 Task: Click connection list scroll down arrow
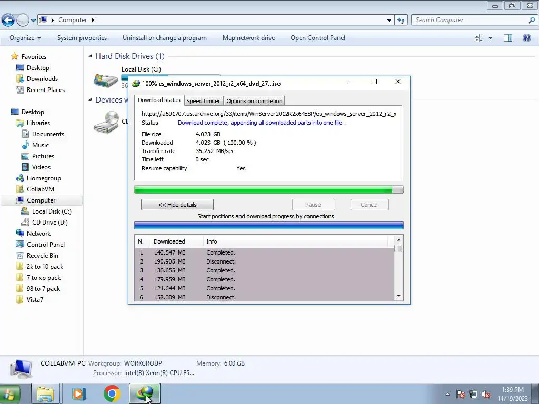[x=398, y=296]
